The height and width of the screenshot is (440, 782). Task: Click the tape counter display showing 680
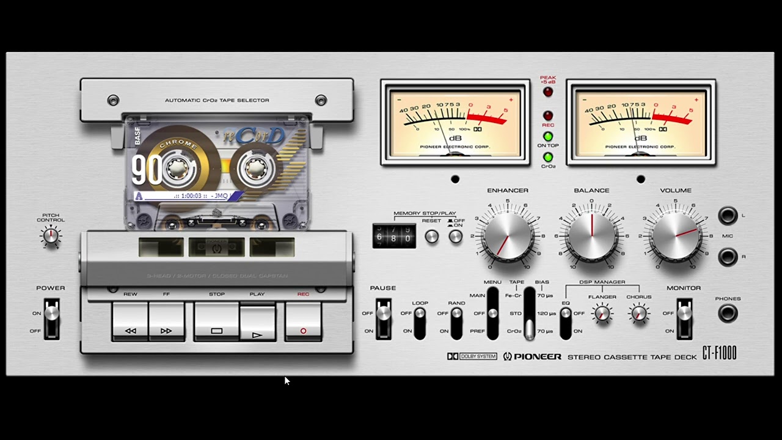tap(394, 237)
